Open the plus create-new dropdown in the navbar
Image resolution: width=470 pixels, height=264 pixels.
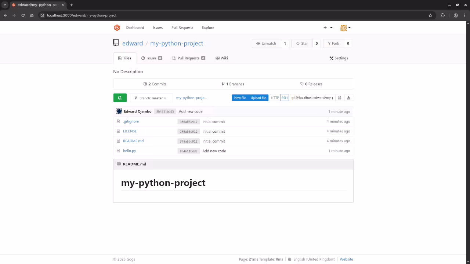[x=327, y=27]
